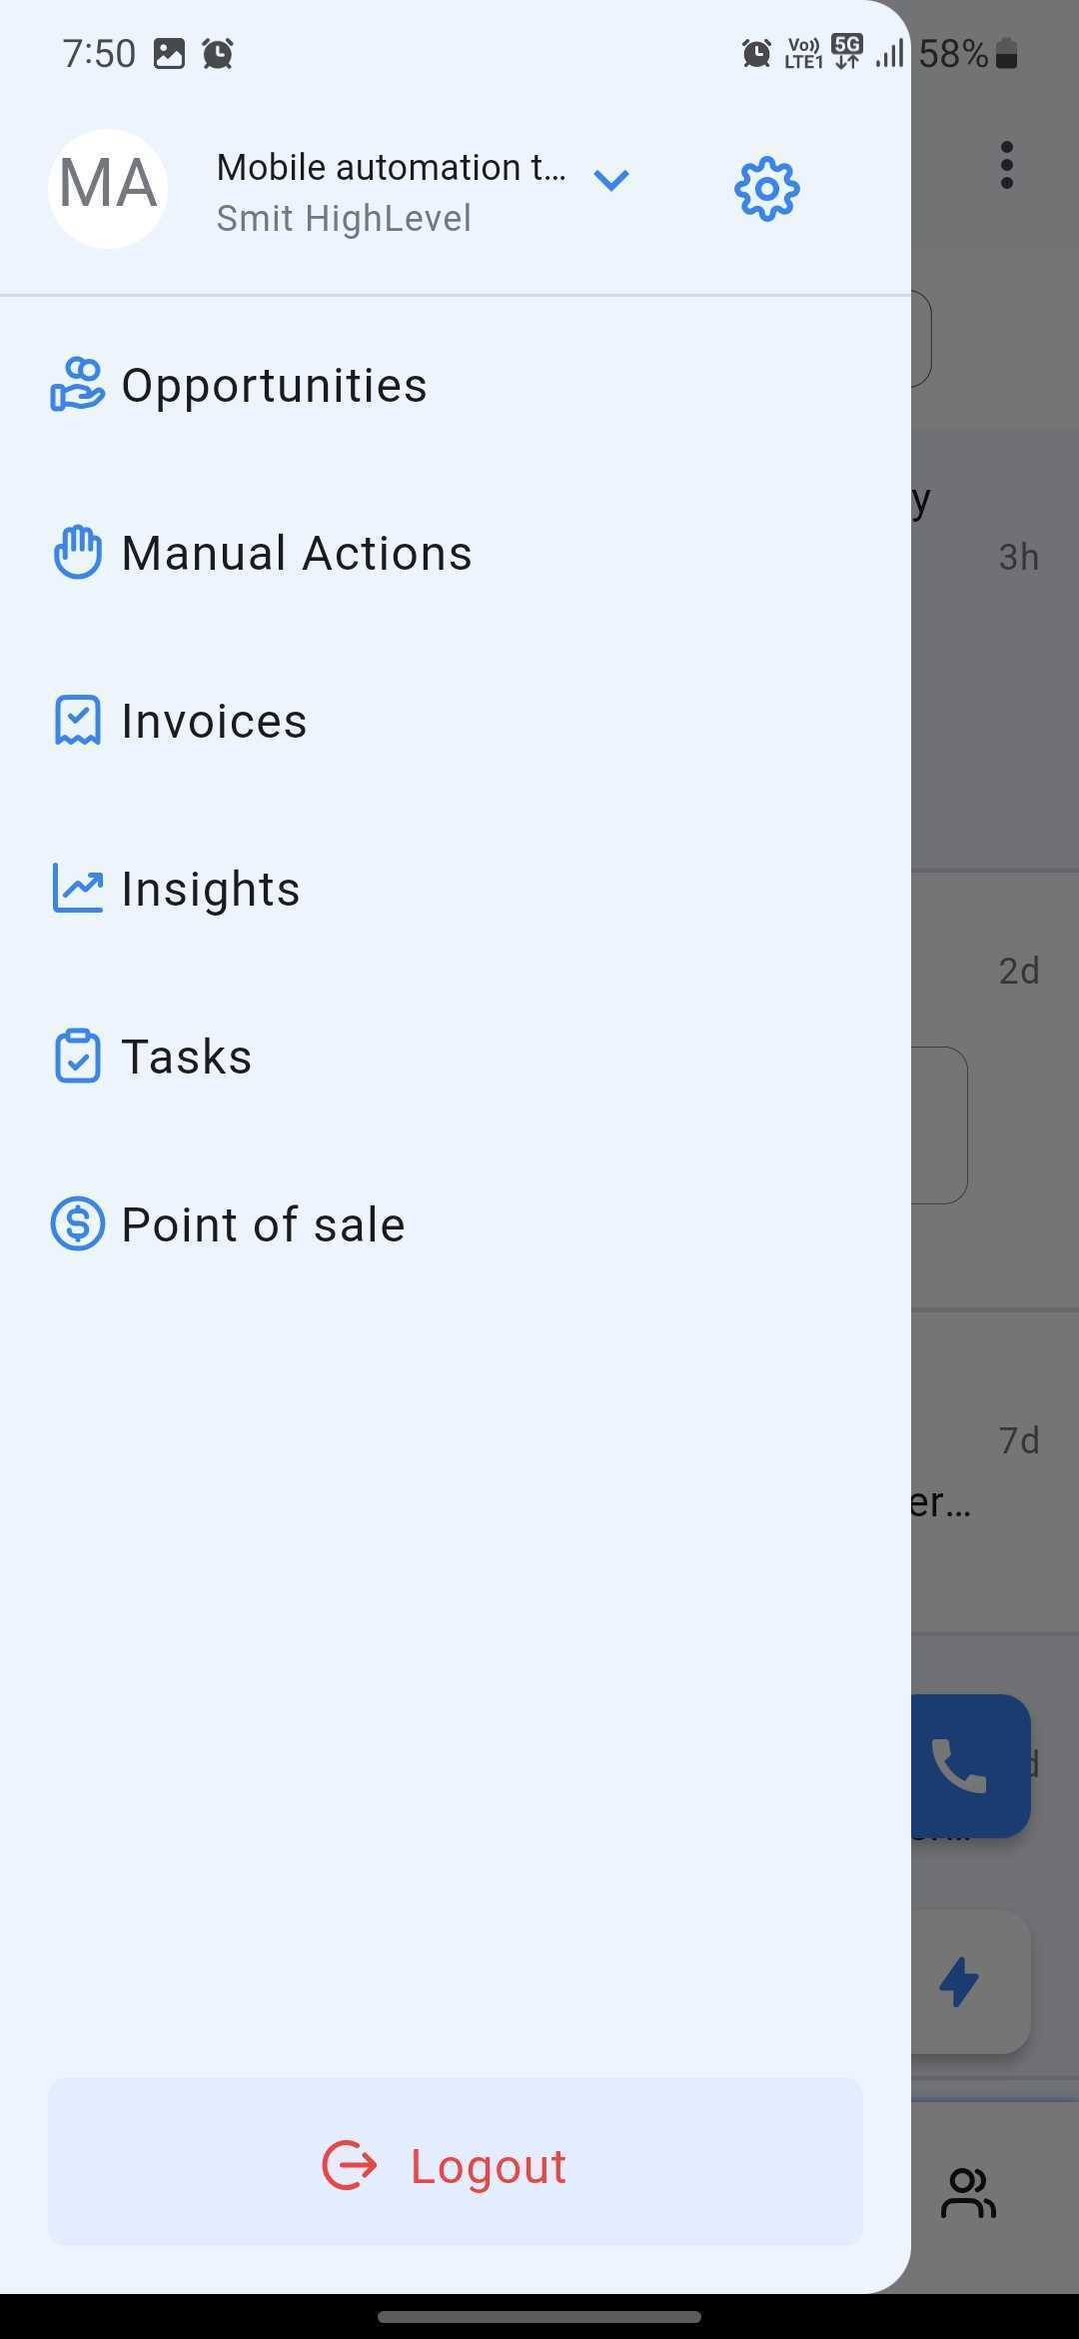Screen dimensions: 1079x2339
Task: Select the Insights entry
Action: (x=456, y=889)
